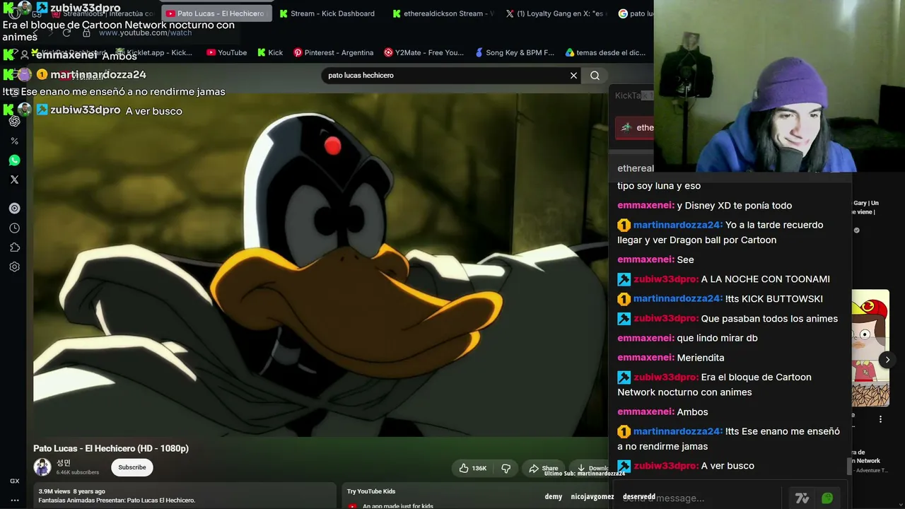Switch to the Pato Lucas - El Hechicero tab
Image resolution: width=905 pixels, height=509 pixels.
[x=215, y=13]
